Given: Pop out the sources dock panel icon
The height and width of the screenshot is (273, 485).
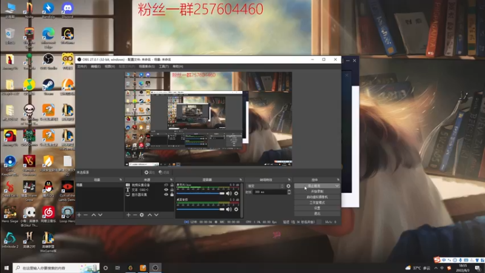Looking at the screenshot, I should pos(171,180).
